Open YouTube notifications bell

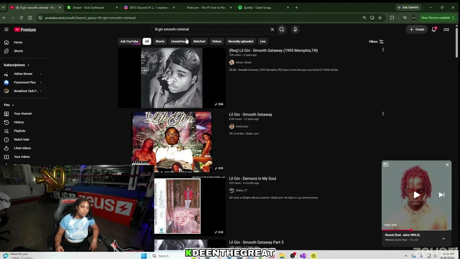[x=434, y=29]
